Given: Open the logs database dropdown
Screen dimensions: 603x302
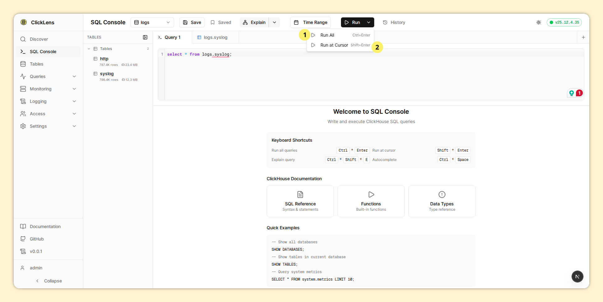Looking at the screenshot, I should tap(152, 22).
